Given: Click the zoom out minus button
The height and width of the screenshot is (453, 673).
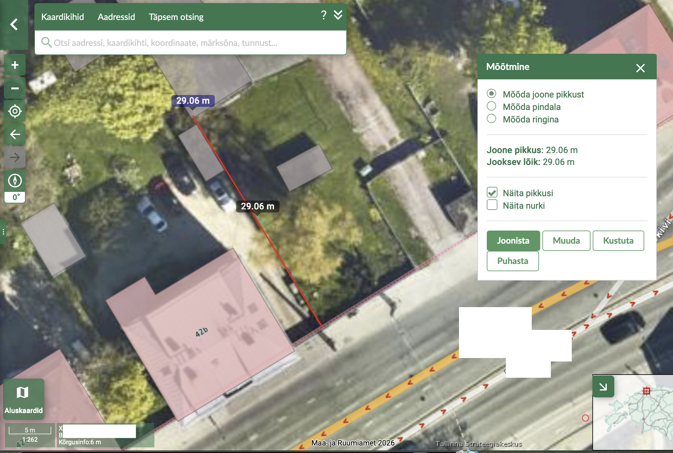Looking at the screenshot, I should (15, 88).
